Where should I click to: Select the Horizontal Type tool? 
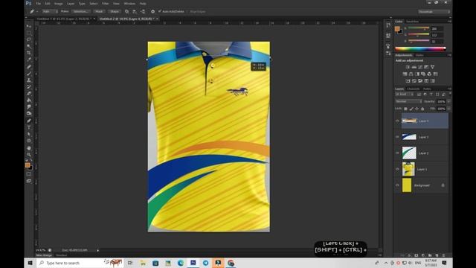point(29,127)
